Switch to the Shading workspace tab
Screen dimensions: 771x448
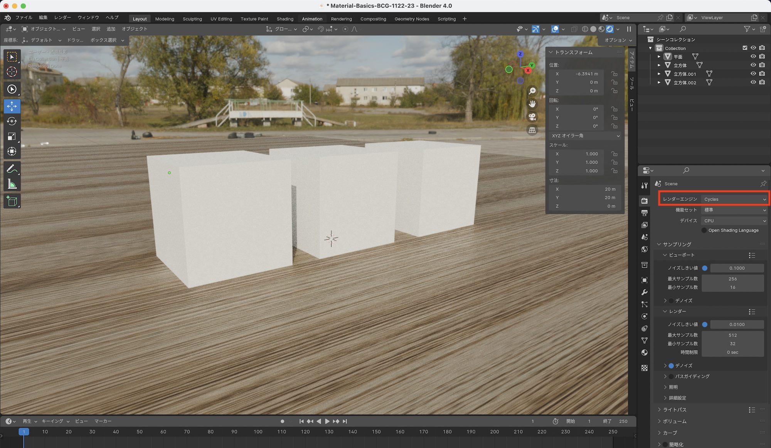point(285,19)
